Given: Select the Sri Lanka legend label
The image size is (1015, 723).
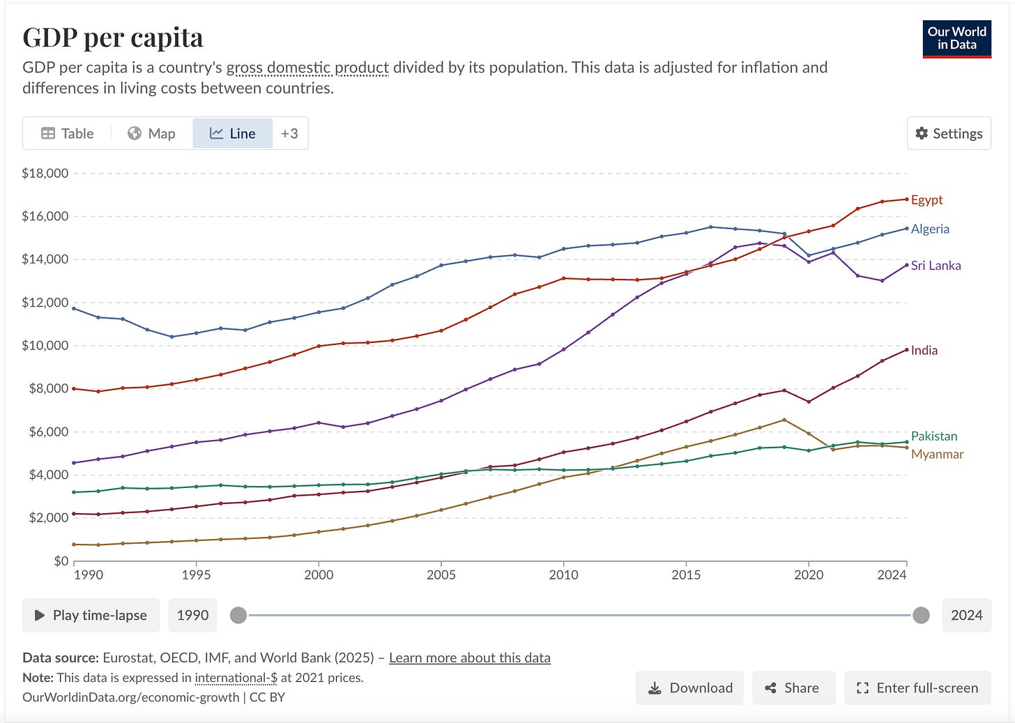Looking at the screenshot, I should click(936, 266).
